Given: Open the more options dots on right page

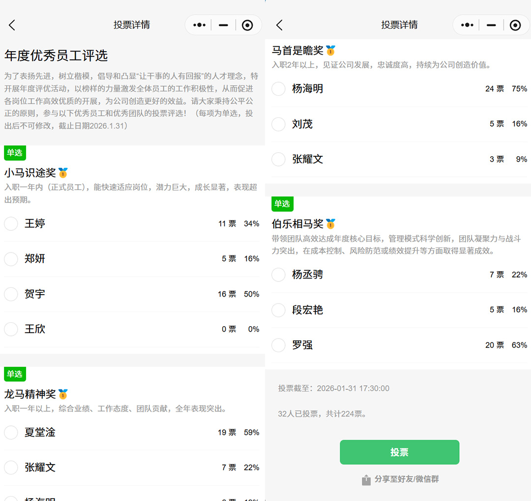Looking at the screenshot, I should click(466, 25).
